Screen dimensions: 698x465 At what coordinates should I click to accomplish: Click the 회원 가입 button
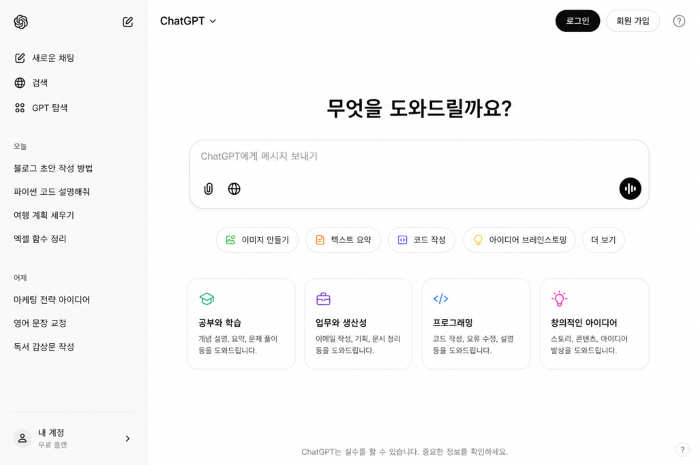[x=633, y=21]
